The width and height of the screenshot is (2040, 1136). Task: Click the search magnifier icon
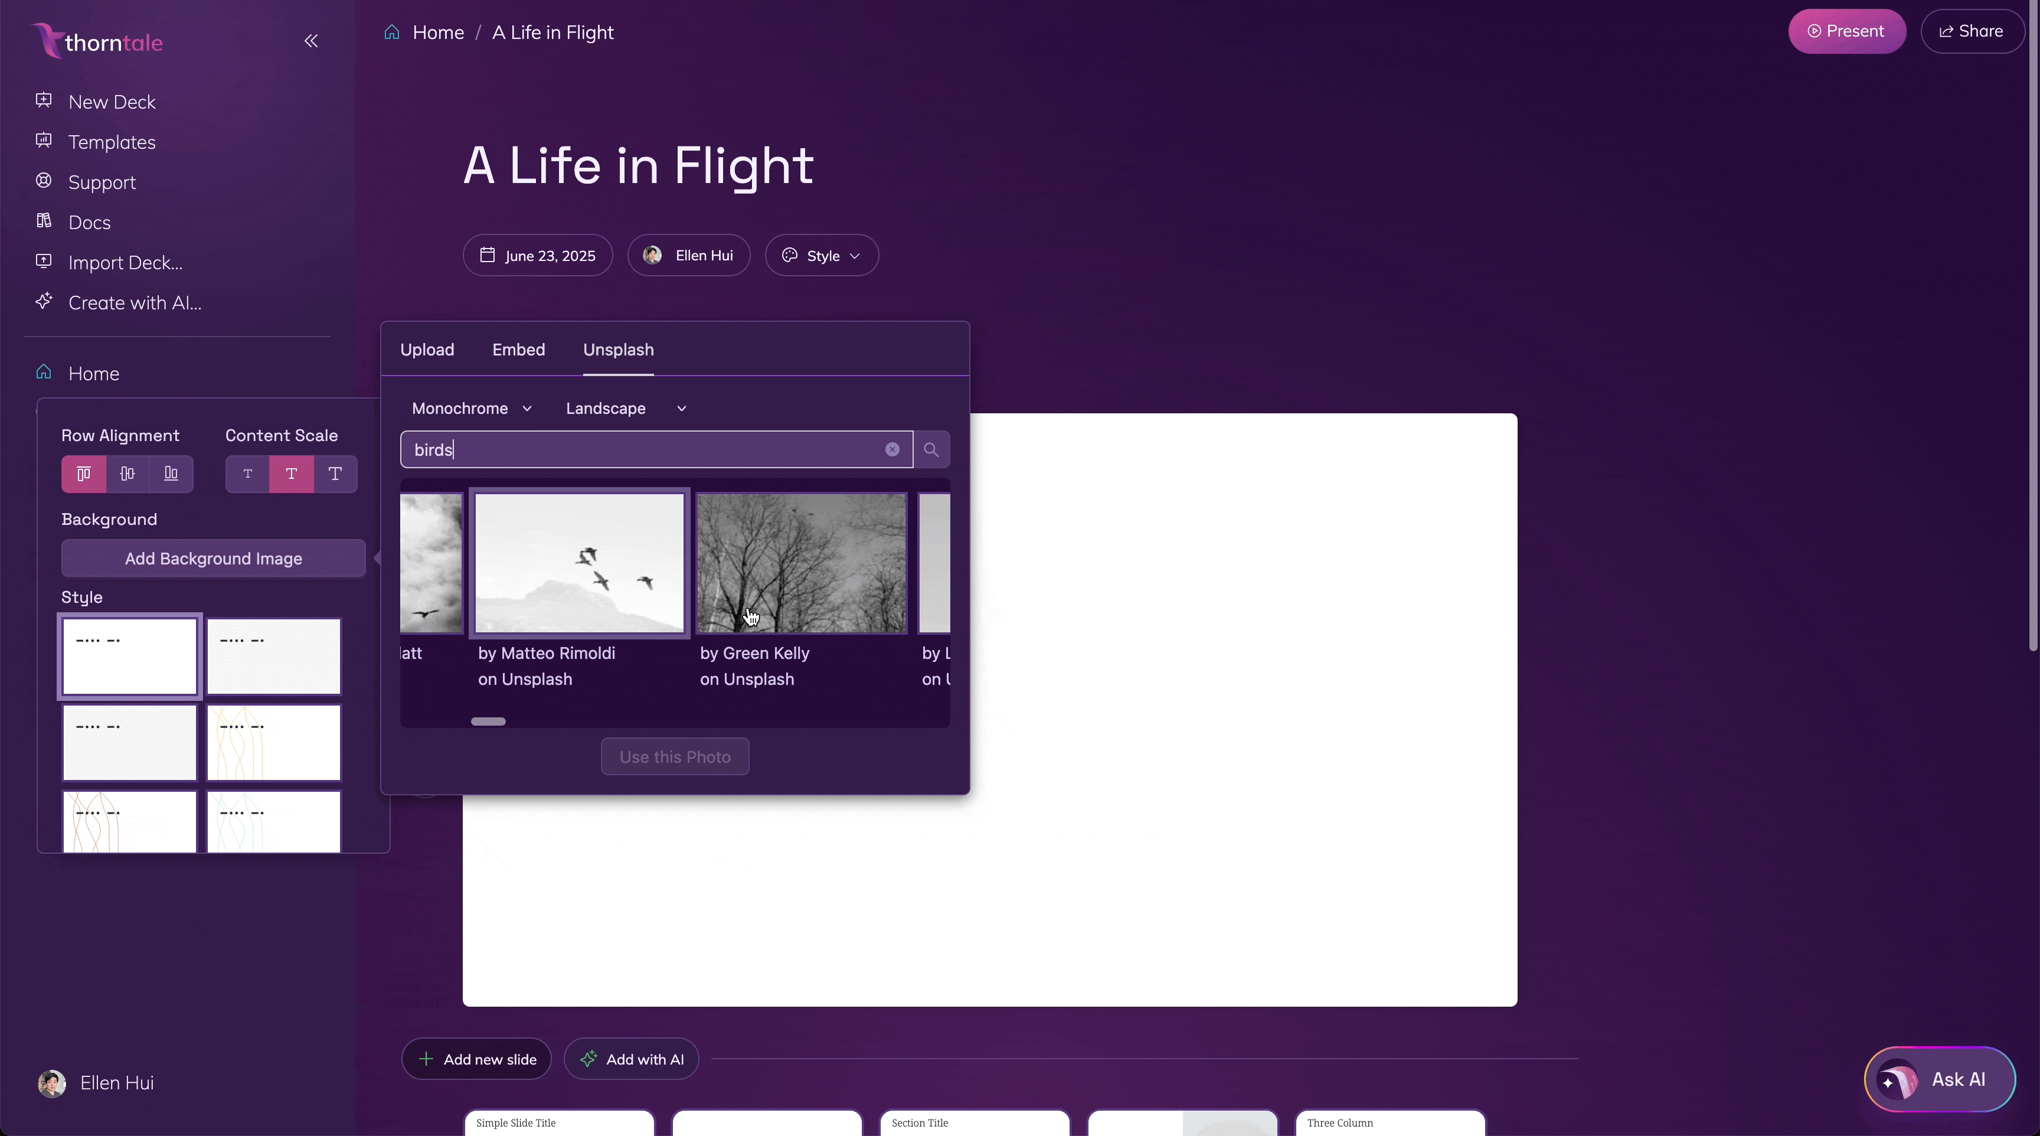pyautogui.click(x=931, y=450)
